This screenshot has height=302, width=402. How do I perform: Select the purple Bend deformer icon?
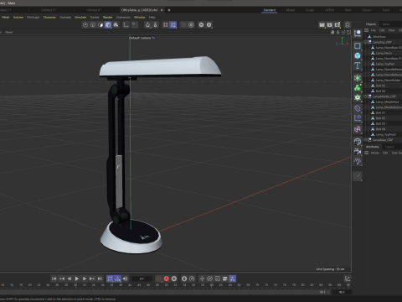(x=358, y=108)
